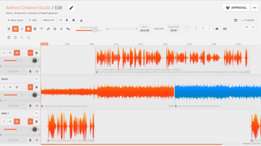The height and width of the screenshot is (146, 261).
Task: Click the strikethrough S icon
Action: pos(61,29)
